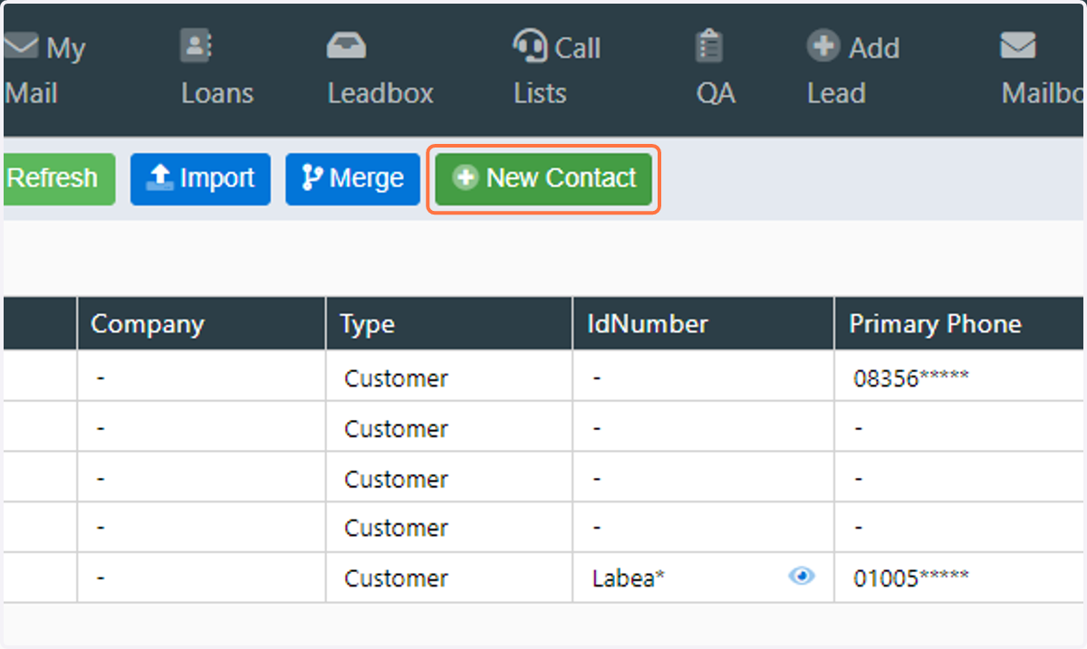The height and width of the screenshot is (649, 1087).
Task: Select the phone number 01005*****
Action: (x=911, y=577)
